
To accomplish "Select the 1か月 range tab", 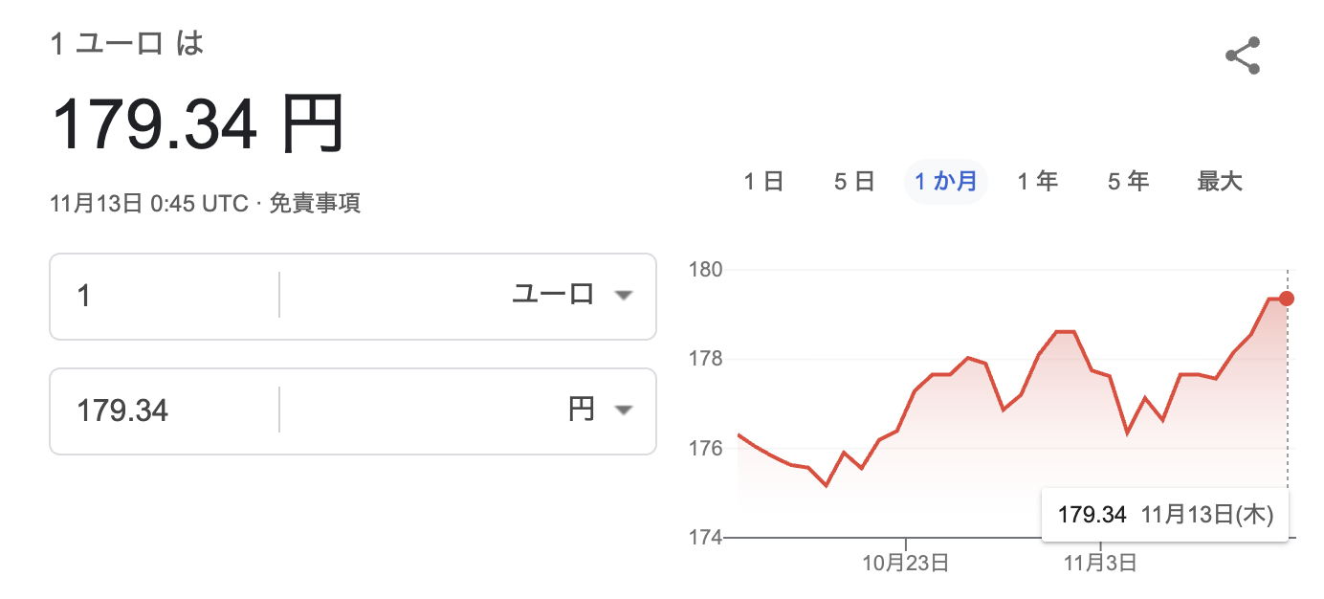I will coord(945,181).
